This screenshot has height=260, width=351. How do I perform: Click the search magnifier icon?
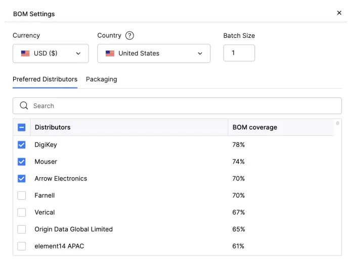point(24,106)
